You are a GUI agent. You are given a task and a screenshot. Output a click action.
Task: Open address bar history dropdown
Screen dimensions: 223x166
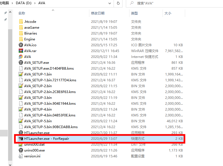tap(110, 3)
